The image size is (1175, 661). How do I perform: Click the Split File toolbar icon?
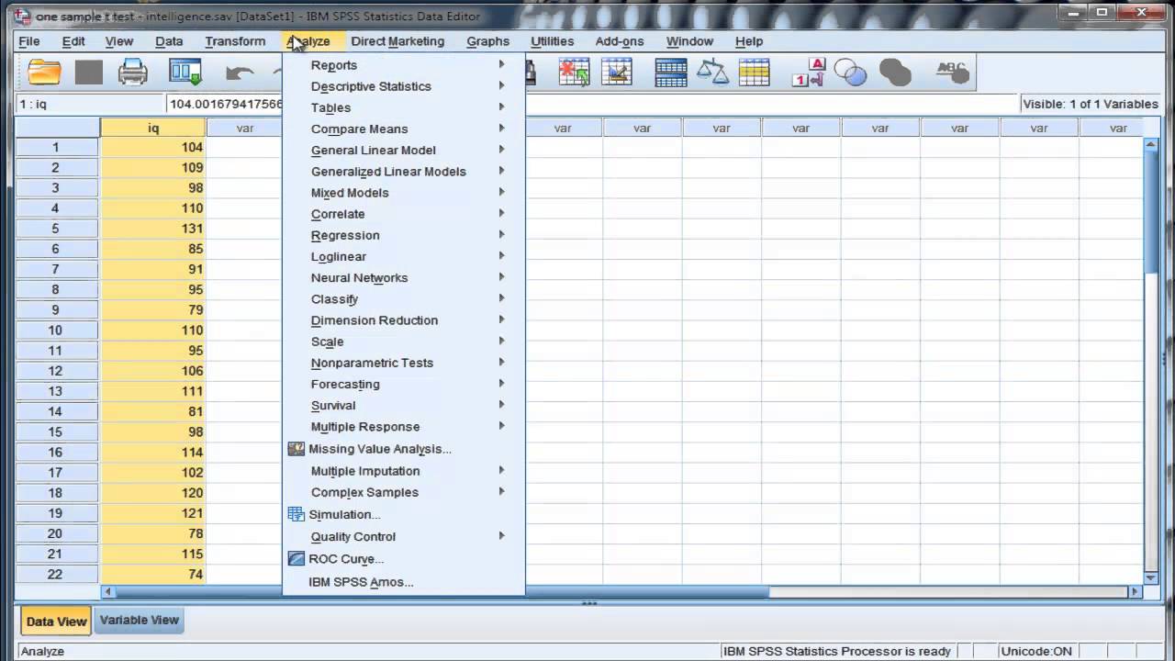coord(671,73)
